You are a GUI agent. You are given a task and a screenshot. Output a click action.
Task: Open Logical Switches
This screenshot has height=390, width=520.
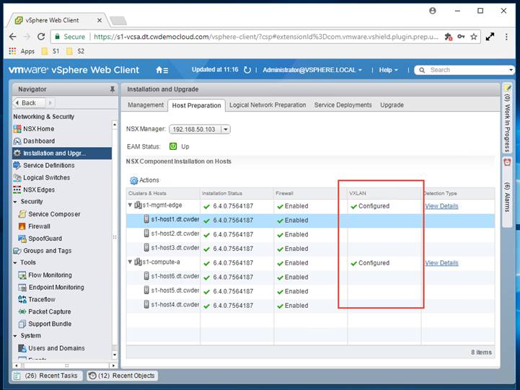coord(46,177)
